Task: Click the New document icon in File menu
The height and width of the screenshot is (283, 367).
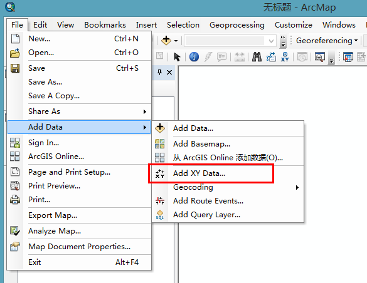Action: click(x=15, y=39)
